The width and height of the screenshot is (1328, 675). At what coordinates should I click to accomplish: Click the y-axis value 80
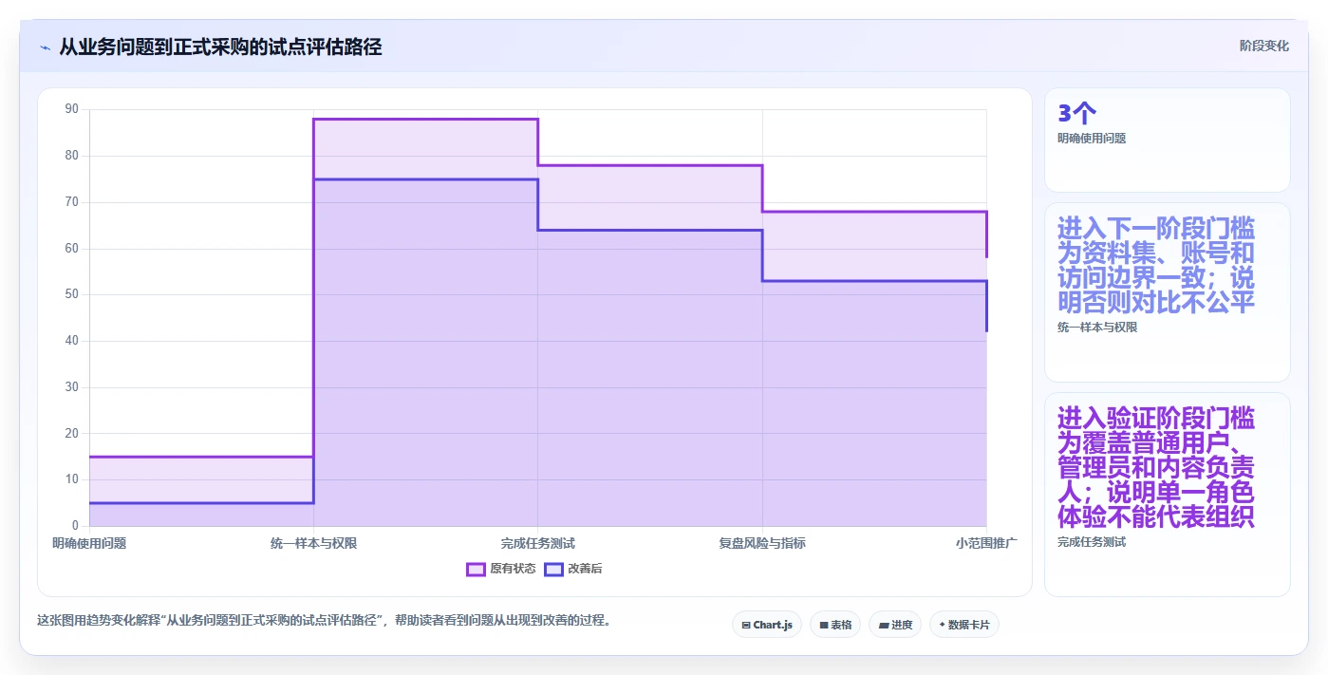click(72, 156)
